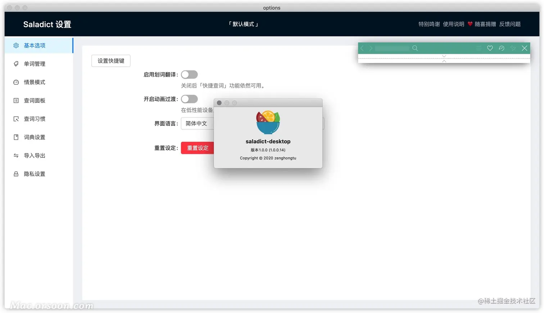Click the dict panel search input field
Image resolution: width=544 pixels, height=313 pixels.
pyautogui.click(x=392, y=48)
